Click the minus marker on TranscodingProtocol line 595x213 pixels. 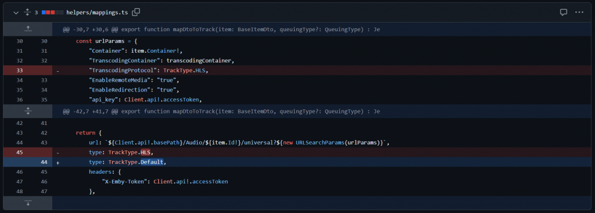pyautogui.click(x=58, y=71)
